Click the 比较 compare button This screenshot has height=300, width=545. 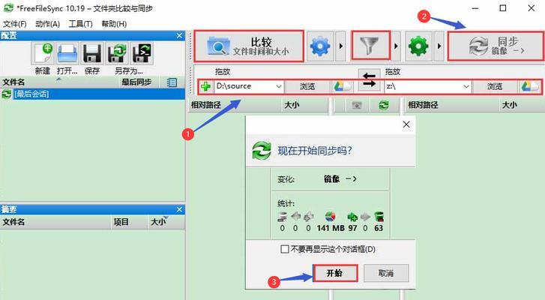pos(249,46)
